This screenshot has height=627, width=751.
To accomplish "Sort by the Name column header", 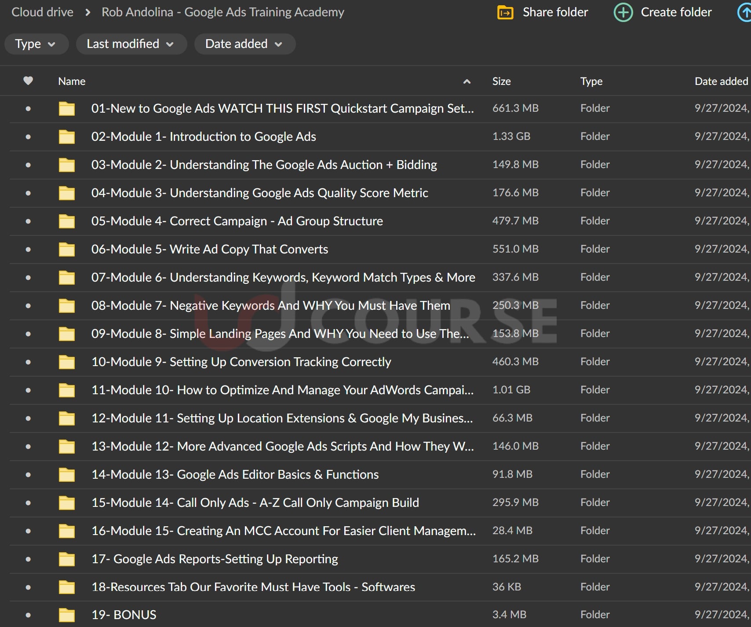I will (72, 81).
